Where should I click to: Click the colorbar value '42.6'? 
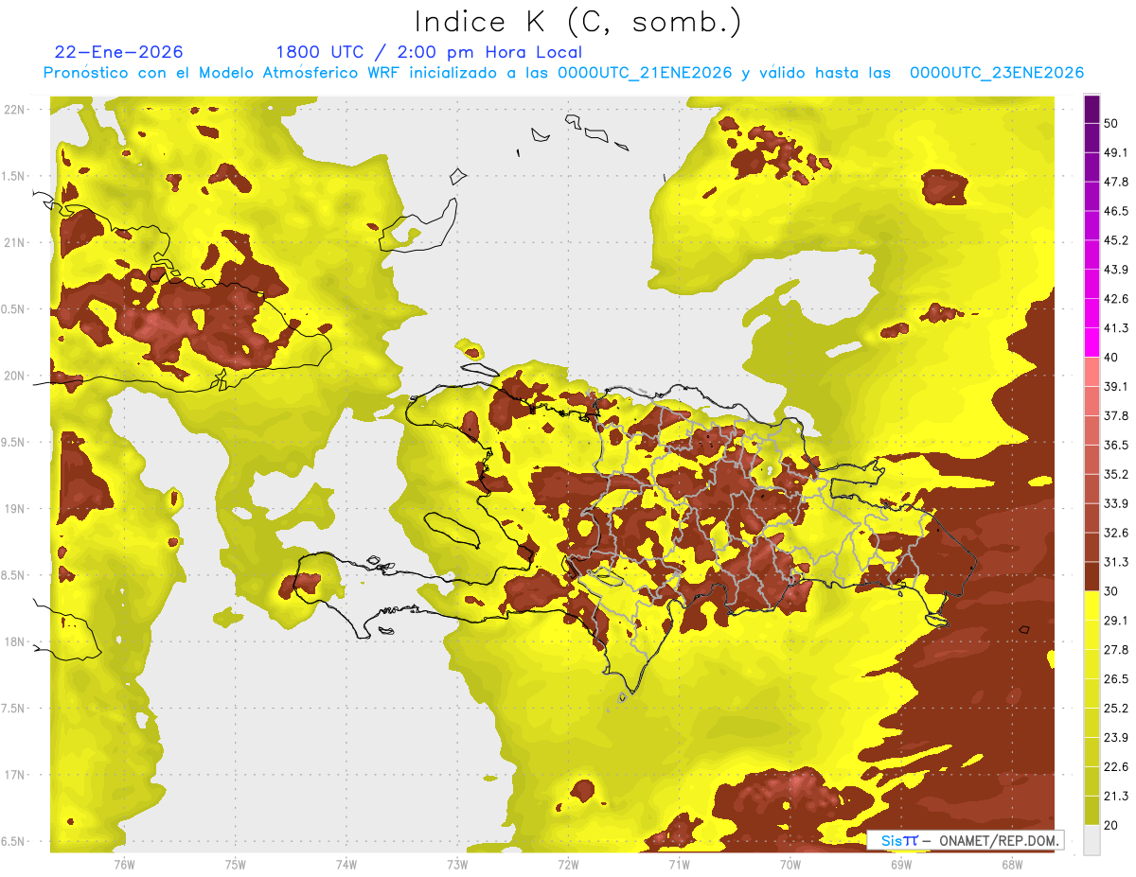click(x=1116, y=299)
